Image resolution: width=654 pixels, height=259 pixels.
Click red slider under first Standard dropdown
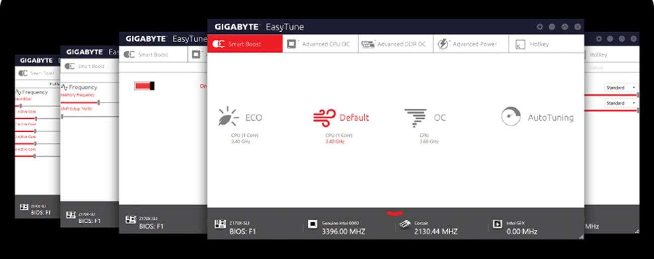coord(612,95)
